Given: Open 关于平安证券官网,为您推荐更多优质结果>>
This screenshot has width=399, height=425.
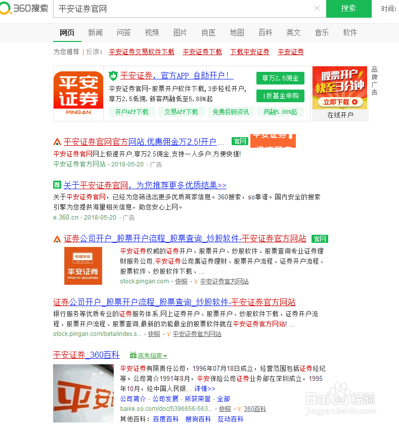Looking at the screenshot, I should coord(145,185).
